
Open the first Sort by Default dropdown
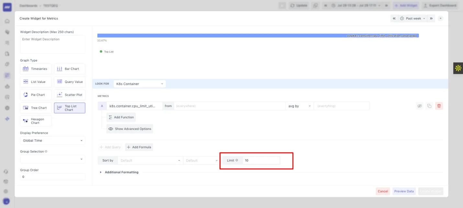(x=150, y=160)
